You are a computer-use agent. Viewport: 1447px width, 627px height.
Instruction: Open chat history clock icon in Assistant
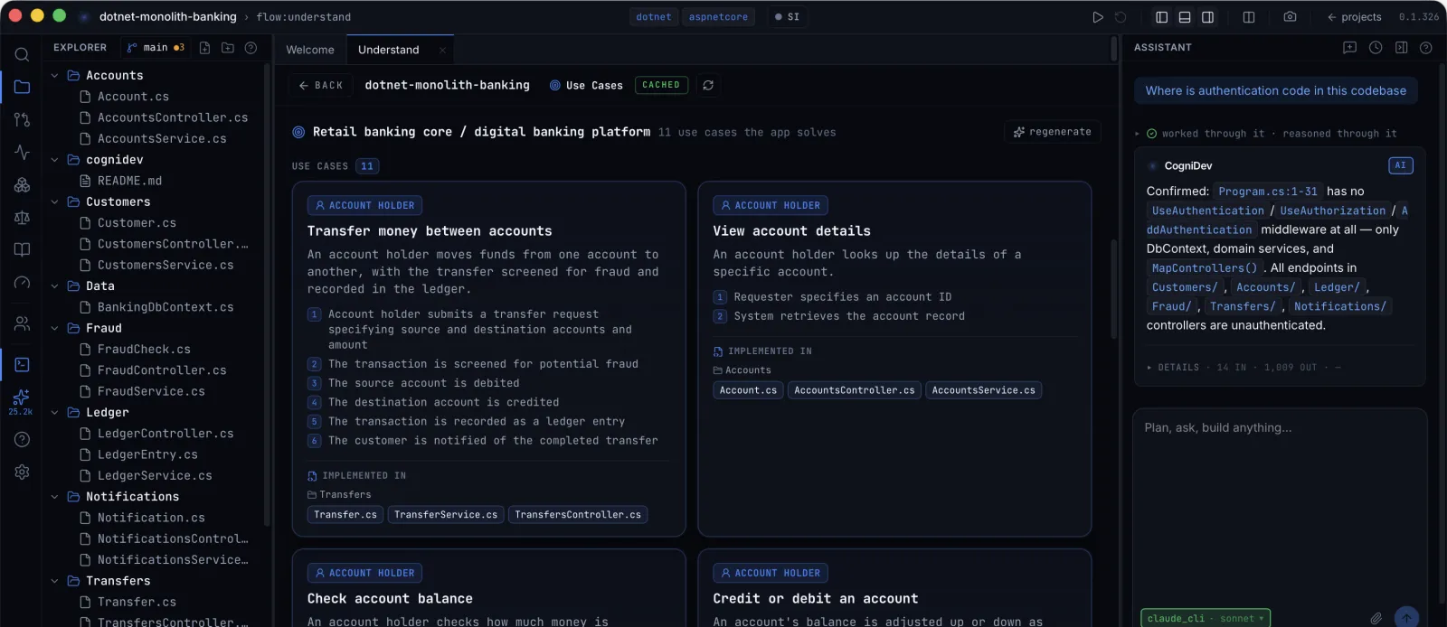(x=1375, y=48)
